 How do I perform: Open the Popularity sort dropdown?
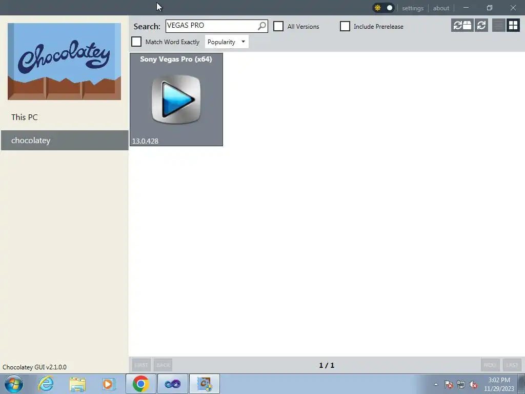click(227, 42)
